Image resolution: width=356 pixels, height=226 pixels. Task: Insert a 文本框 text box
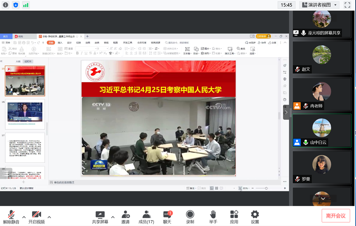coord(187,51)
